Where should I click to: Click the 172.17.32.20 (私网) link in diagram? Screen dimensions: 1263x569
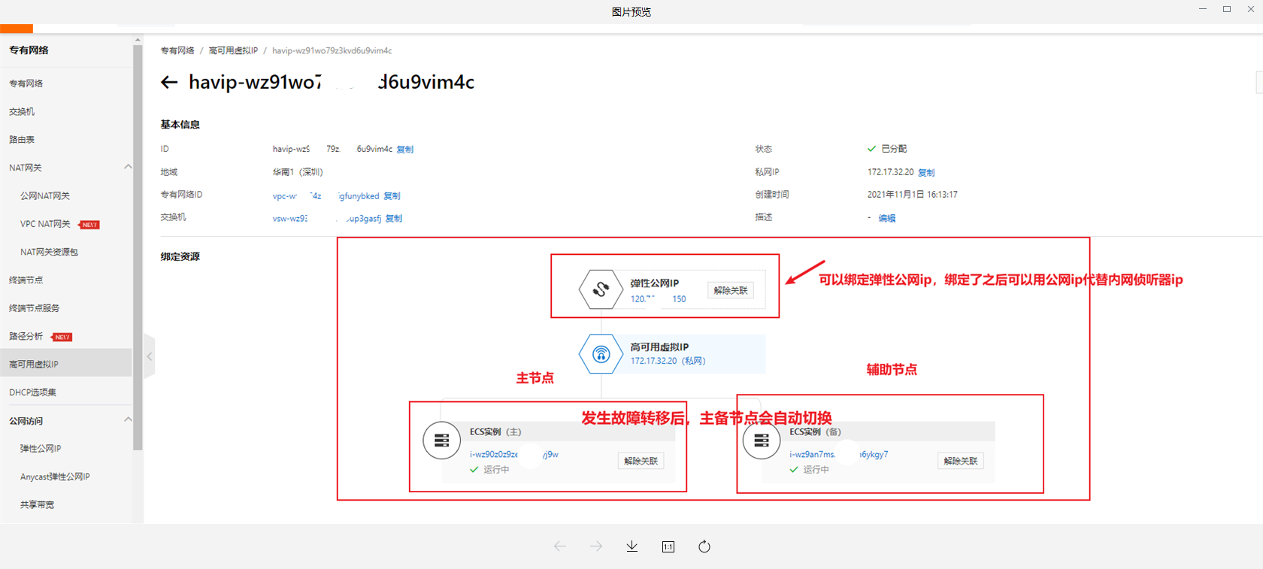[668, 361]
